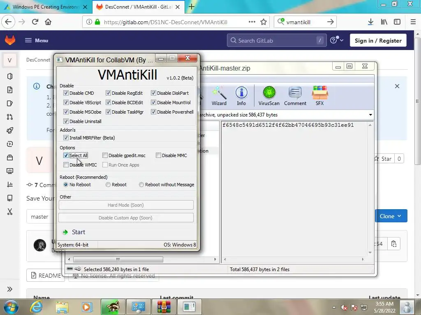
Task: Click the WinRAR file list horizontal scrollbar
Action: click(118, 259)
